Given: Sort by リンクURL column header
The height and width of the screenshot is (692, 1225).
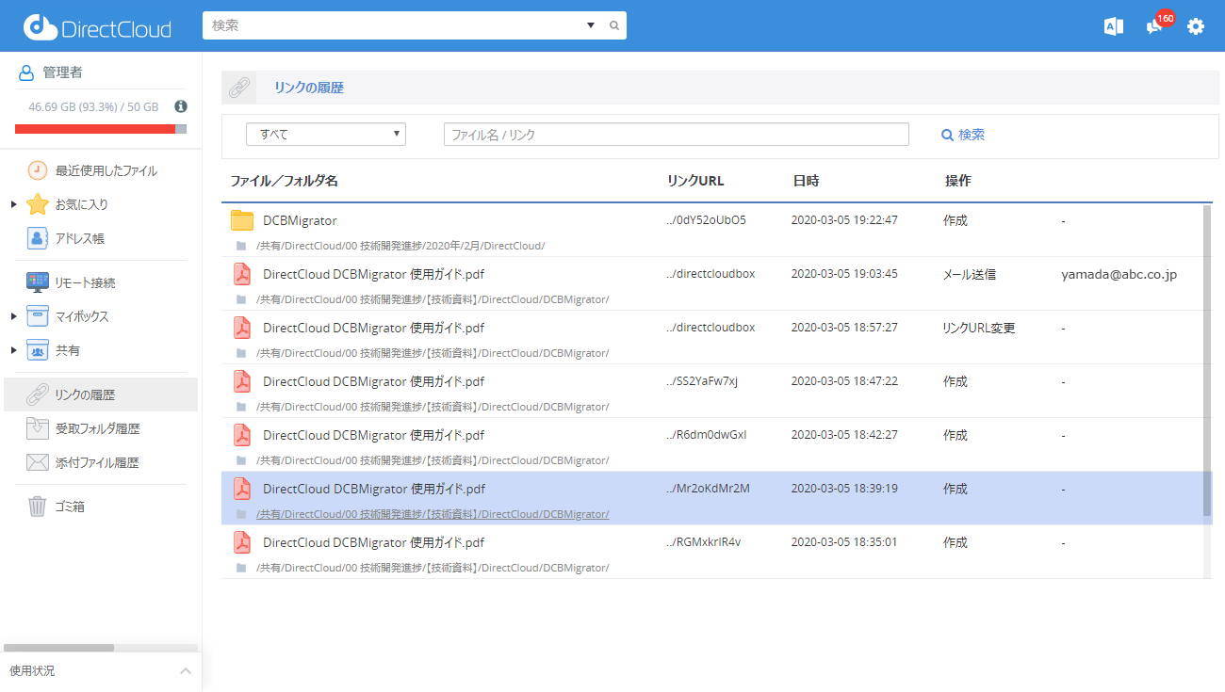Looking at the screenshot, I should (x=695, y=181).
